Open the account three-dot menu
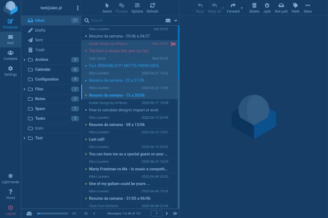 tap(77, 8)
